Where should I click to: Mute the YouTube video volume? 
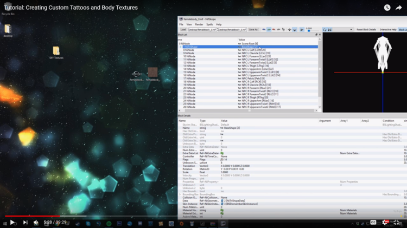[x=36, y=222]
